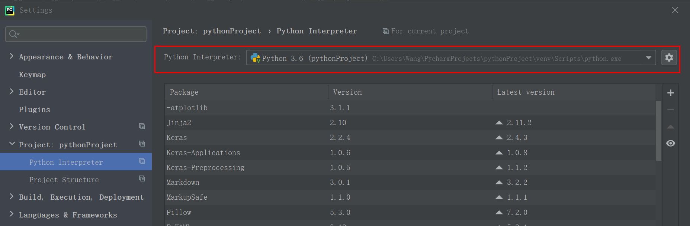Select the Keras-Preprocessing package name
This screenshot has height=226, width=690.
[205, 167]
